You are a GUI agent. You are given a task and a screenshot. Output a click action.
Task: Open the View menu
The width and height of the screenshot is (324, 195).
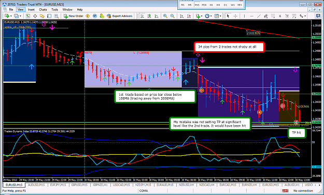(x=20, y=9)
